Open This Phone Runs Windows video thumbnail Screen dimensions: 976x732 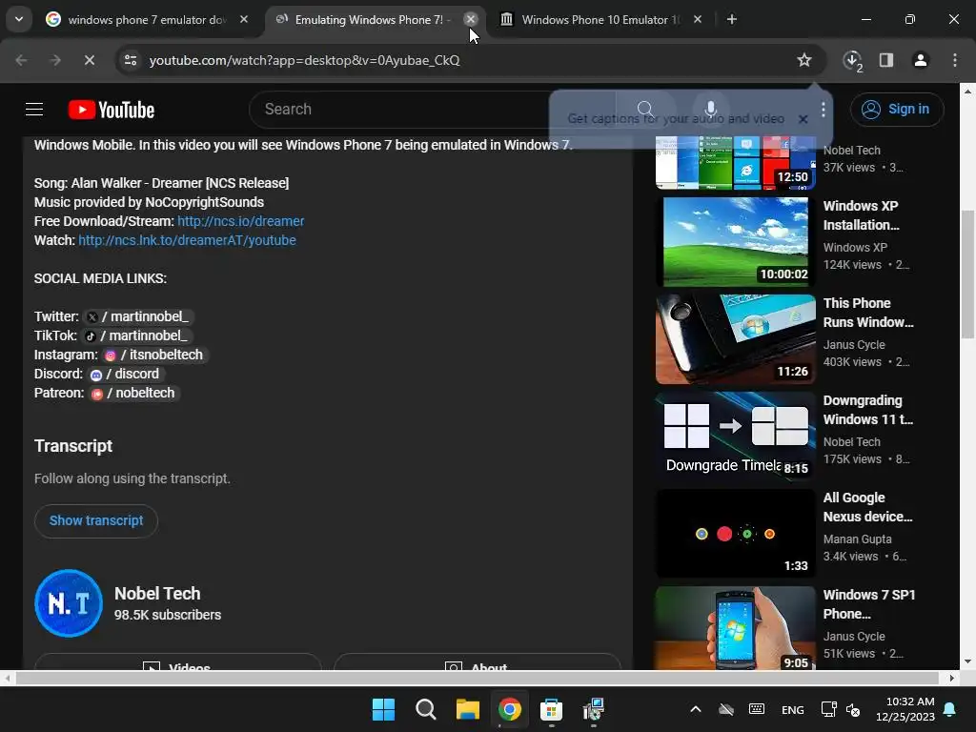736,339
